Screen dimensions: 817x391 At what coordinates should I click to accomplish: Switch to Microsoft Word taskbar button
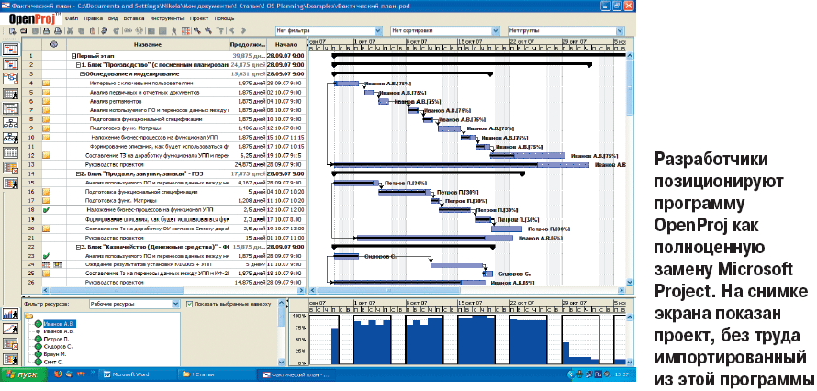pos(129,374)
